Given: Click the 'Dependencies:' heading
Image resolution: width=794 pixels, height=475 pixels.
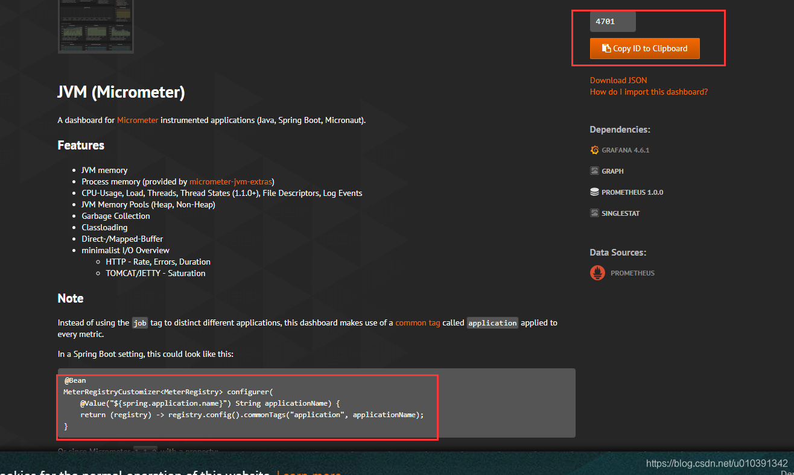Looking at the screenshot, I should (620, 130).
